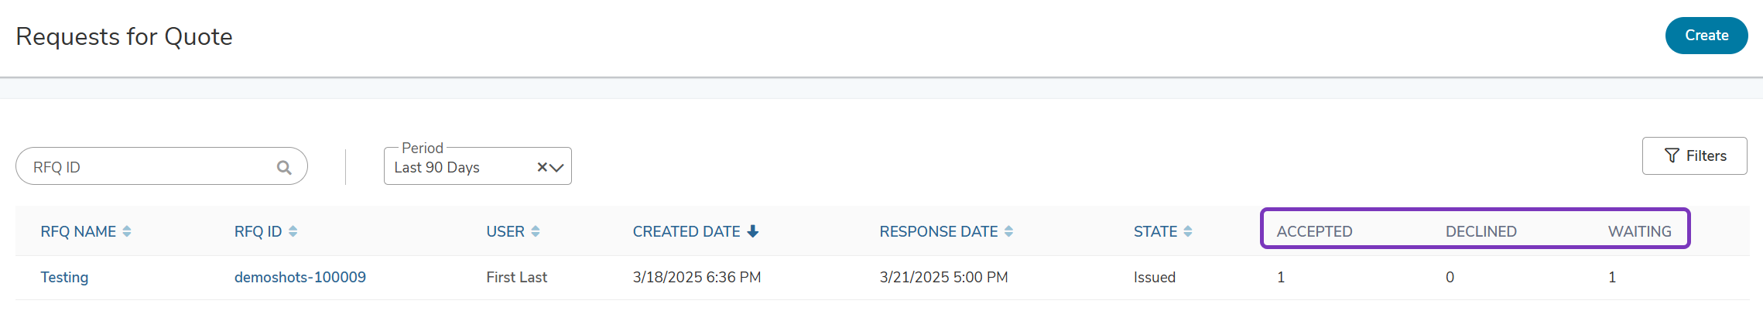
Task: Click the DECLINED column header
Action: tap(1481, 231)
